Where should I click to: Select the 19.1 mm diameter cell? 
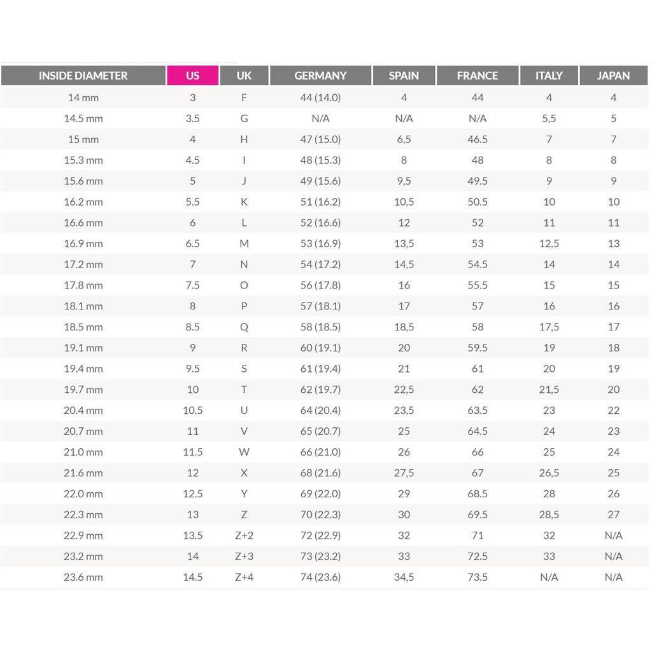click(x=83, y=348)
